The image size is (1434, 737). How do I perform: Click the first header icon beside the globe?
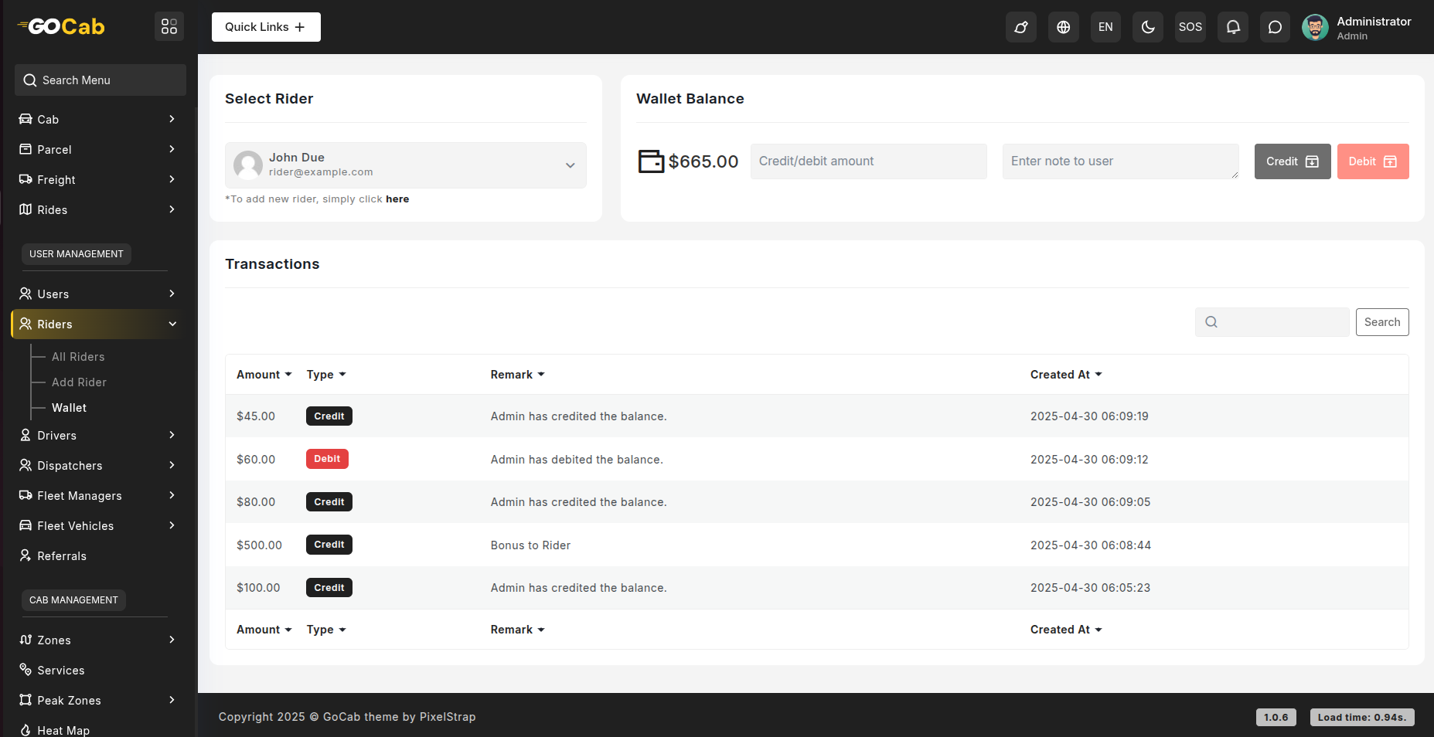(1021, 27)
